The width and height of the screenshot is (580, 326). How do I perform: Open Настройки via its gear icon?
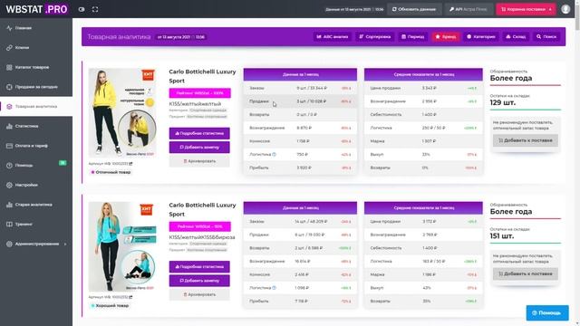9,185
